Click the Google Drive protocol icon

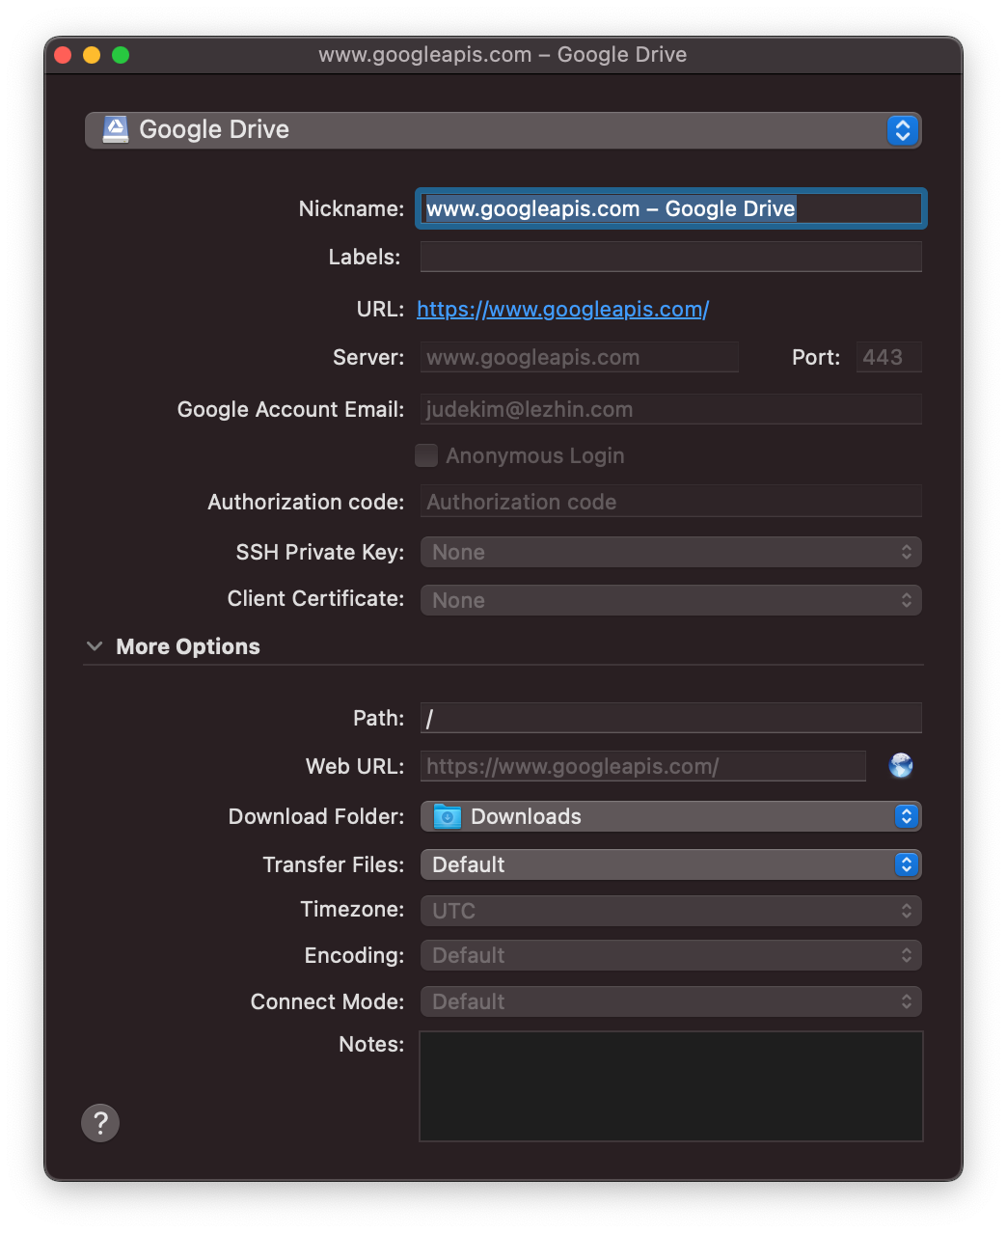116,129
